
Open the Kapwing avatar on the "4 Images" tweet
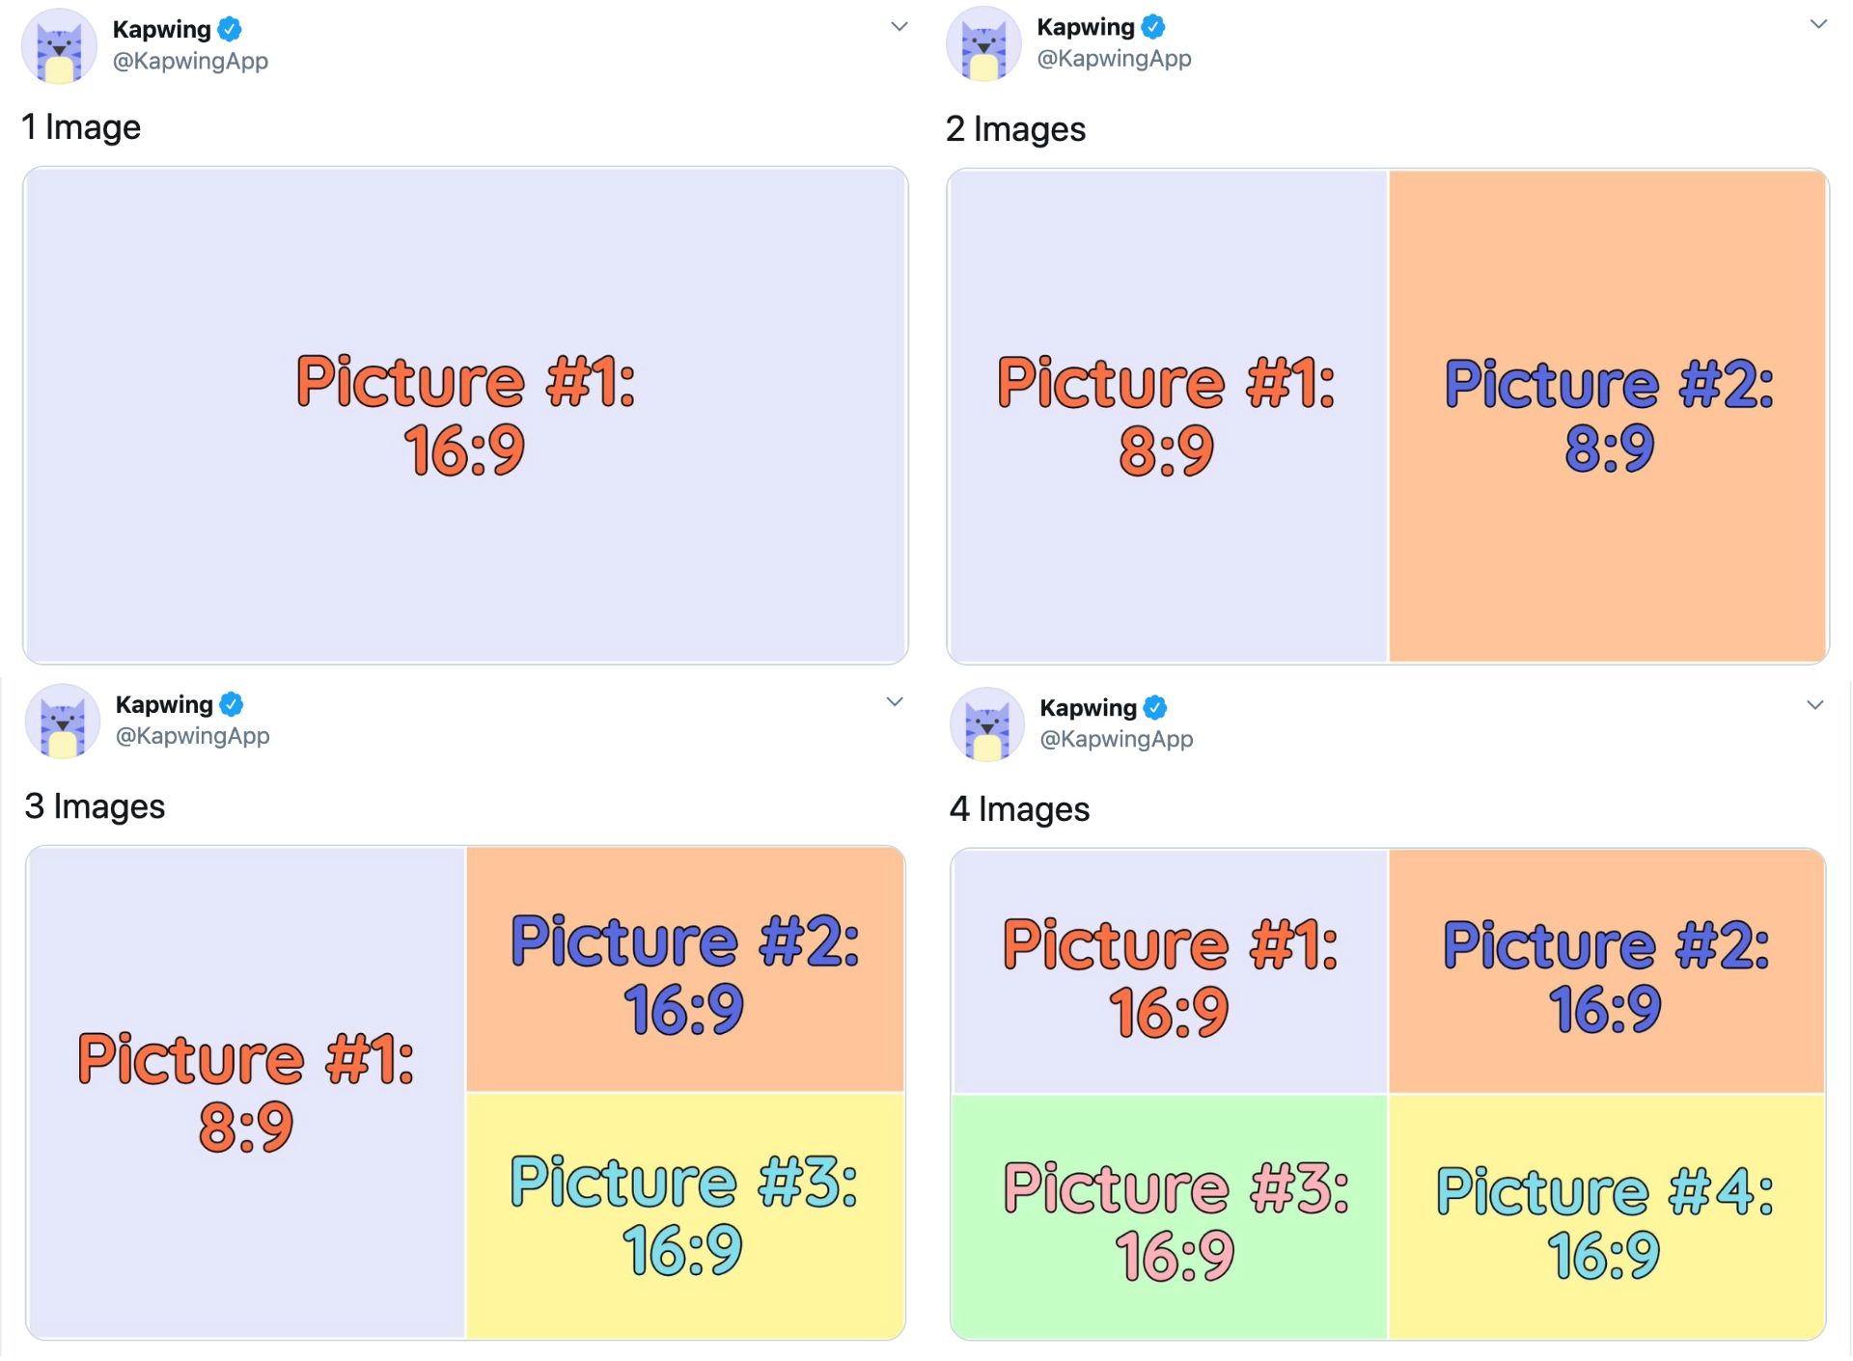coord(986,724)
